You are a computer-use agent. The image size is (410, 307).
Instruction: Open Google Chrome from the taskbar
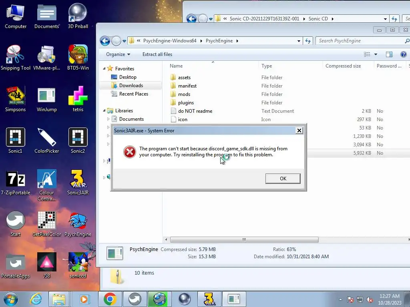[x=110, y=299]
